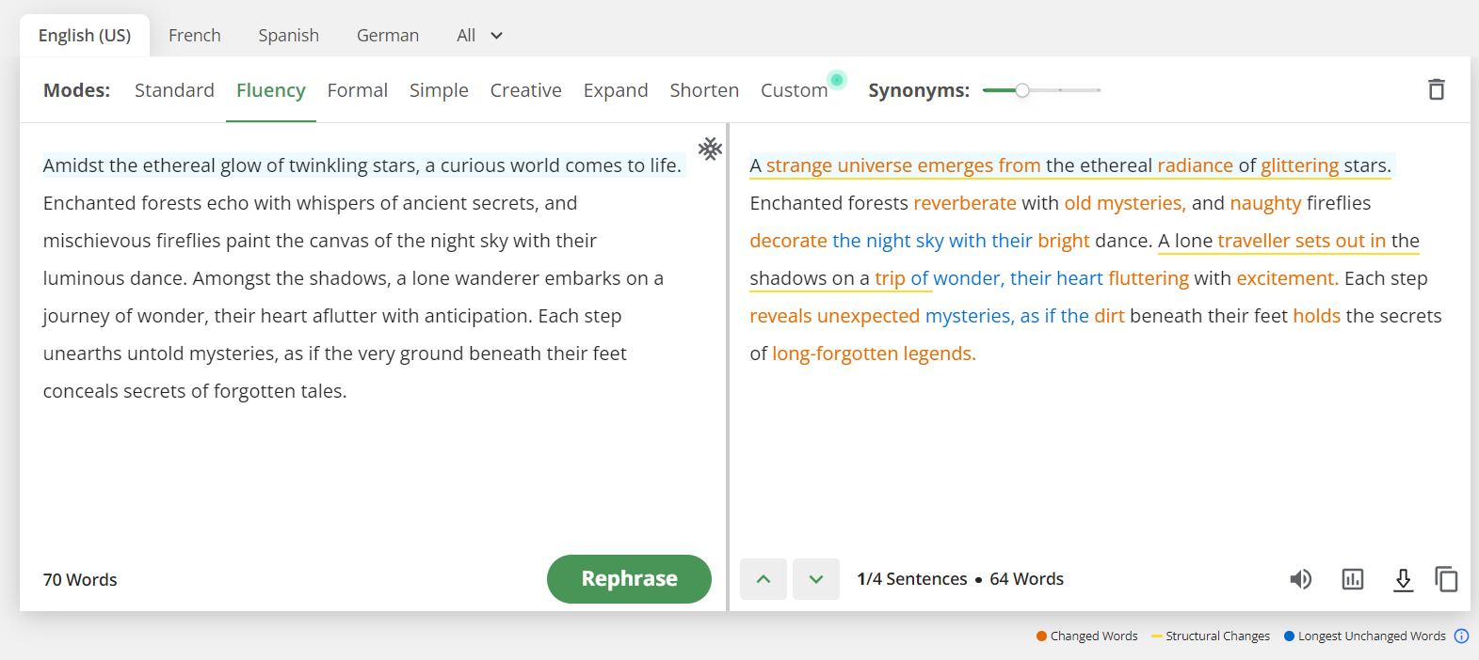Set Synonyms slider to its maximum end
1479x660 pixels.
coord(1099,90)
